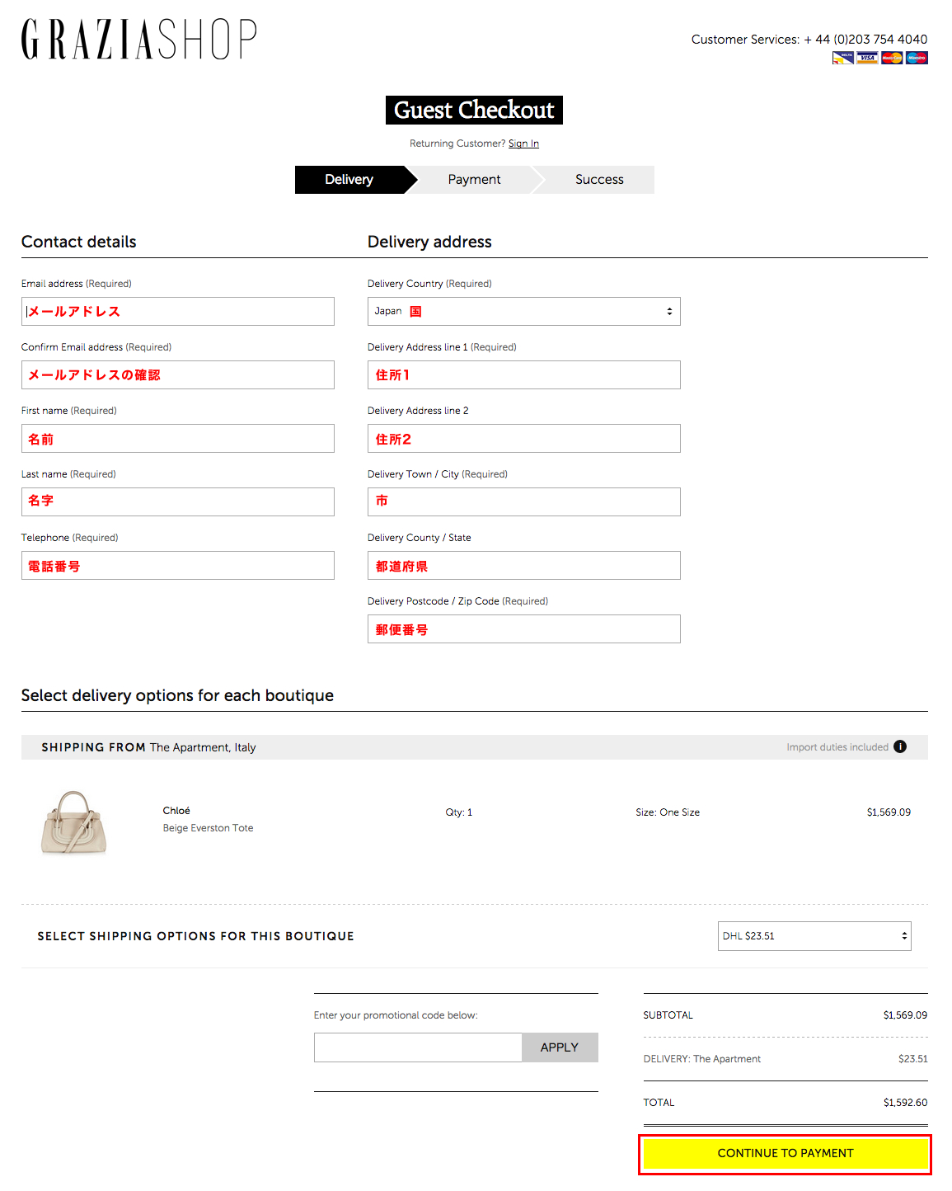This screenshot has height=1191, width=952.
Task: Focus the First name field
Action: (178, 438)
